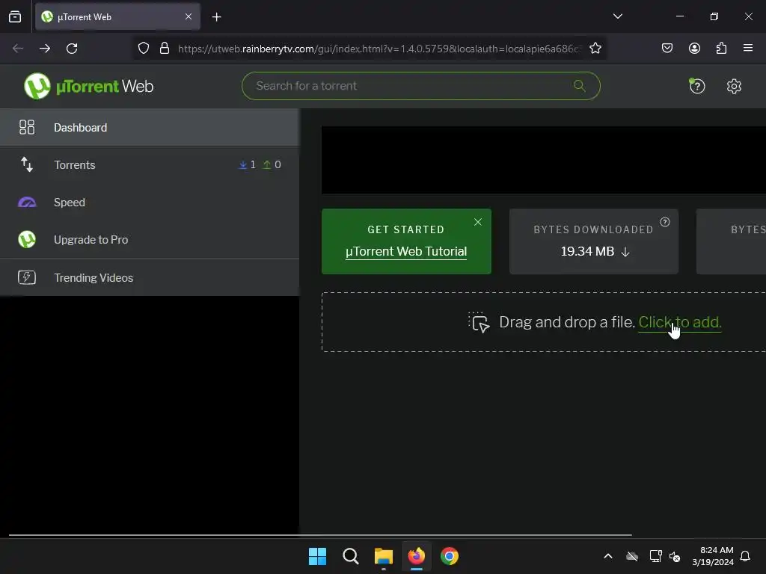Open the Speed section
The height and width of the screenshot is (574, 766).
(150, 202)
